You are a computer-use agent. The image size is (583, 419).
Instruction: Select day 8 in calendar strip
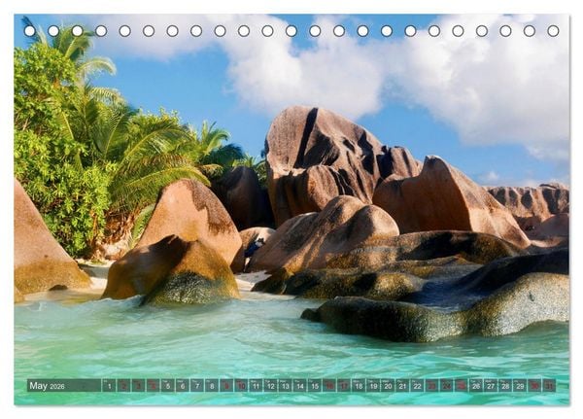point(212,386)
